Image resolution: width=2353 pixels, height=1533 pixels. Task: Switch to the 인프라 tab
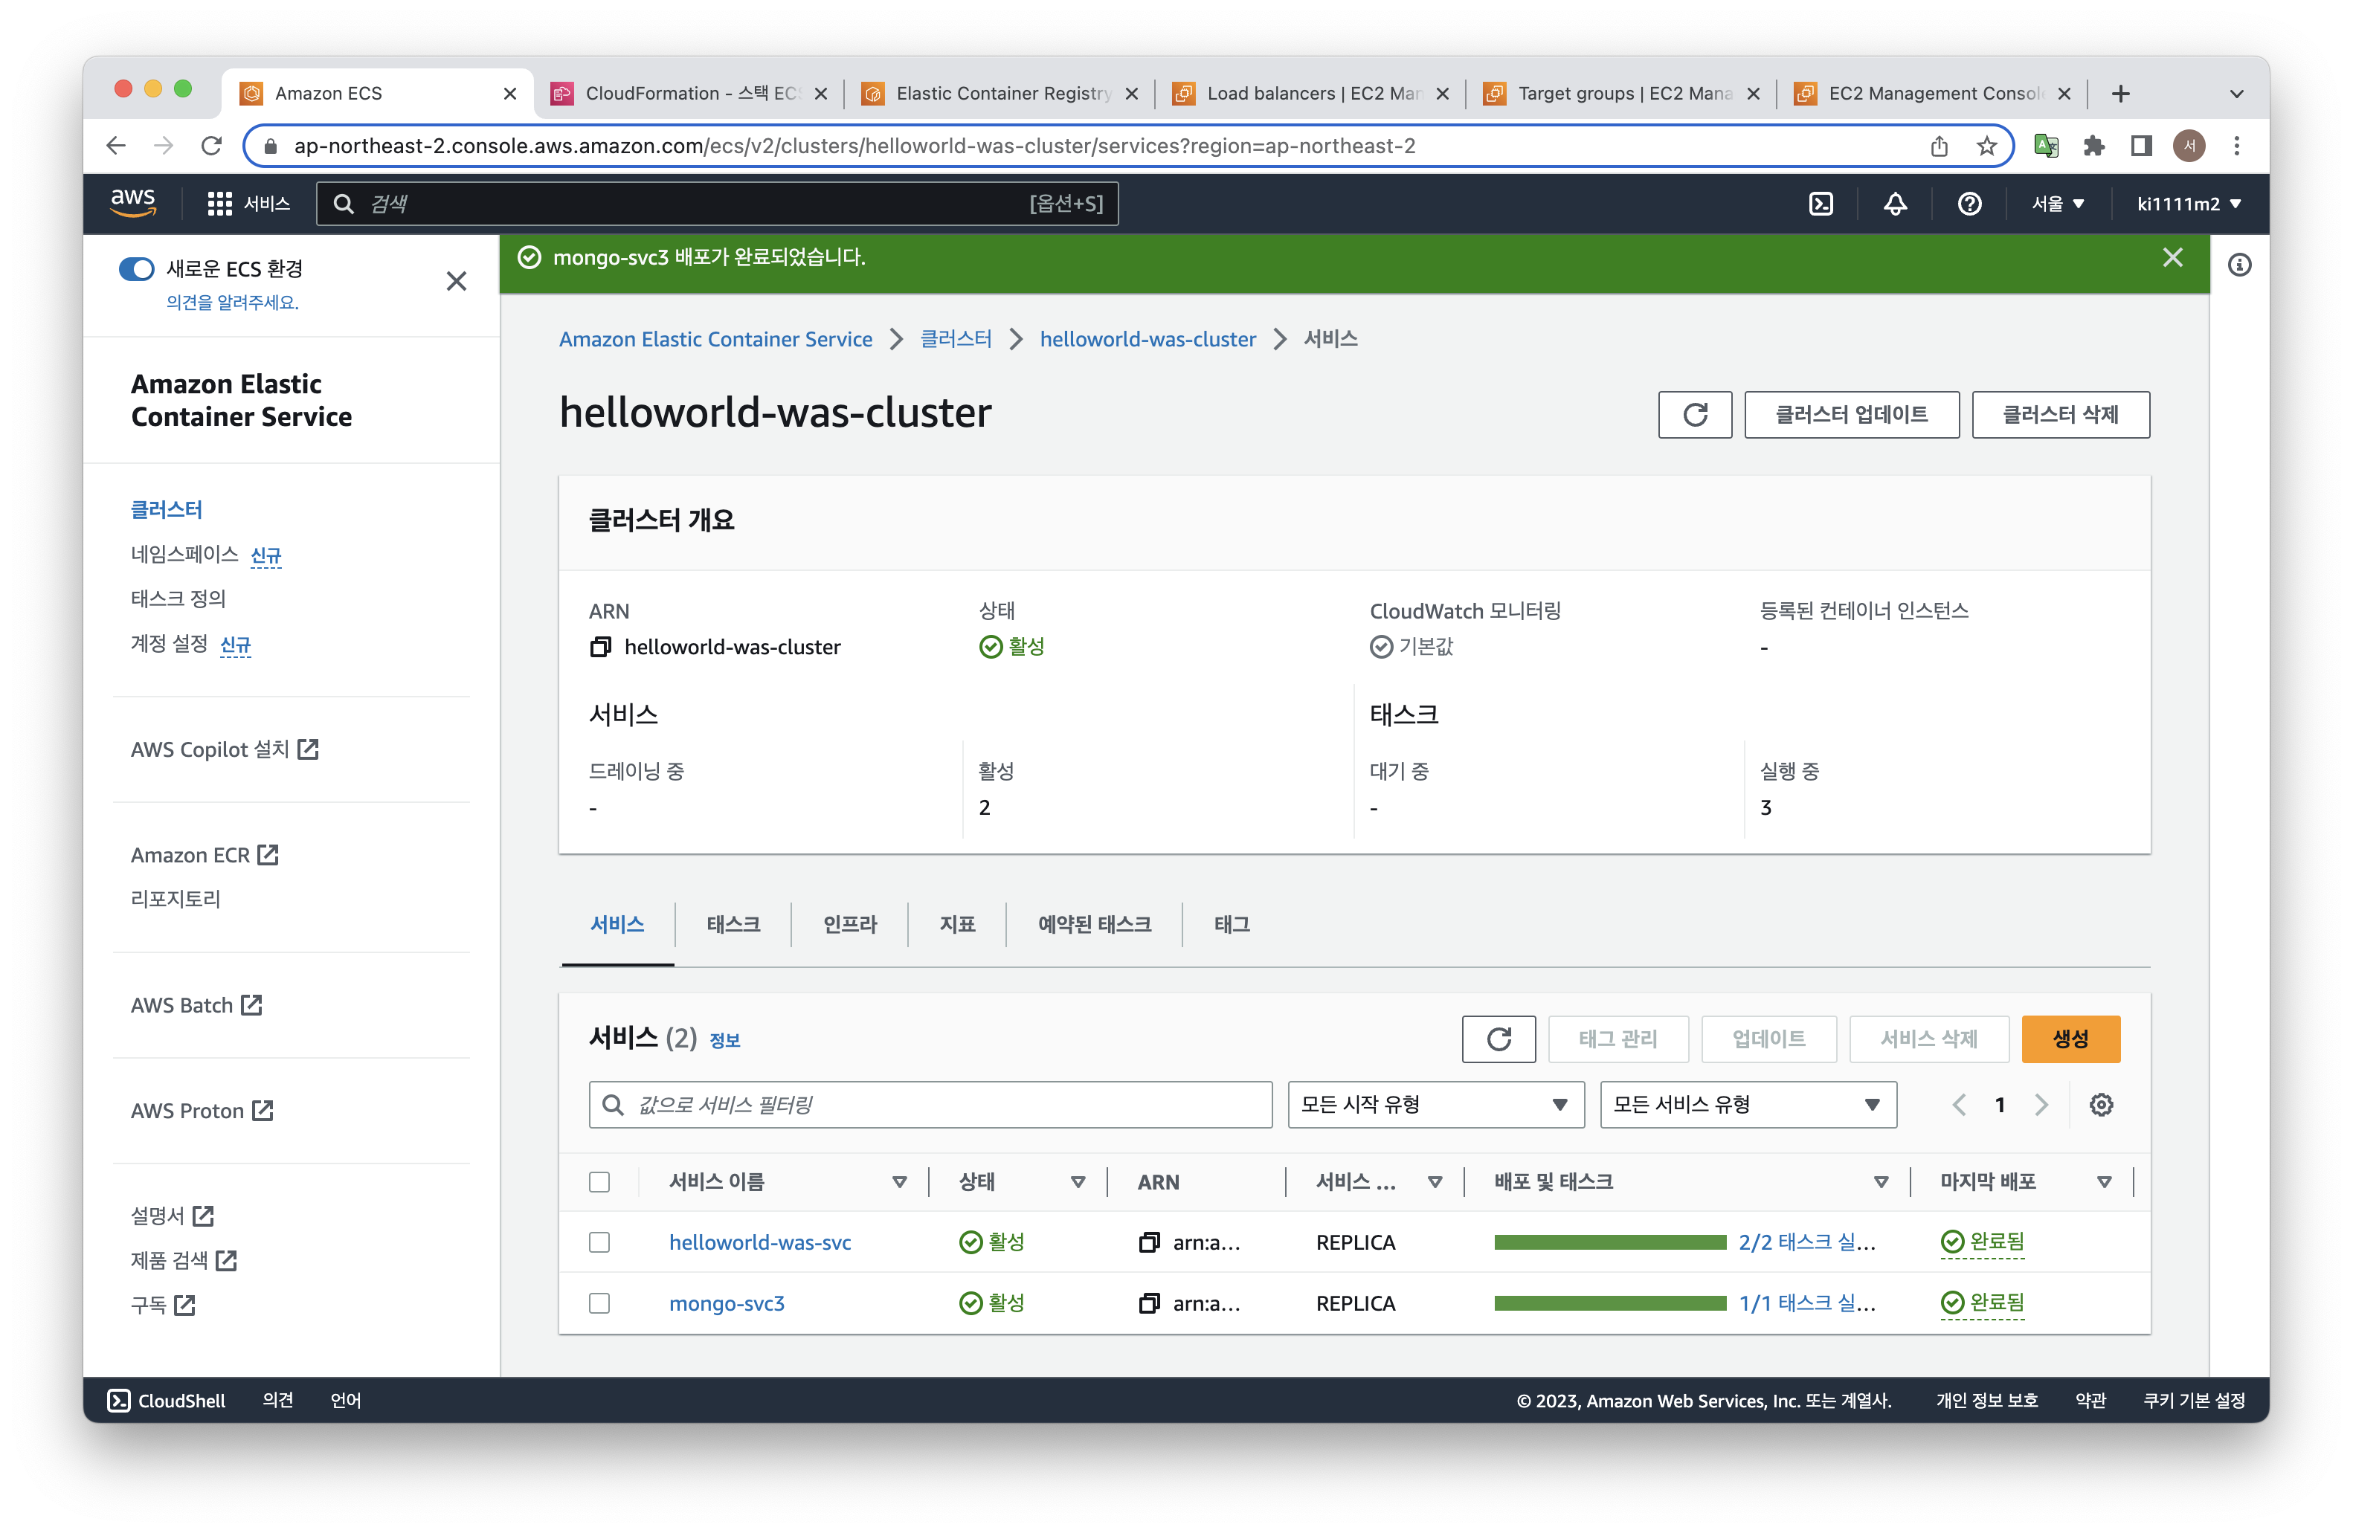click(849, 924)
